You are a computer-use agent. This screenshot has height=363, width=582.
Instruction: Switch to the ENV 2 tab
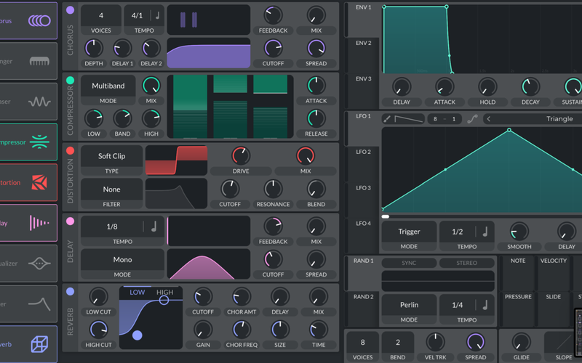tap(363, 44)
